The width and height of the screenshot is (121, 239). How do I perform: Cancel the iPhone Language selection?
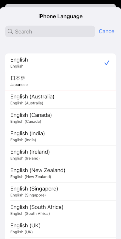[107, 31]
